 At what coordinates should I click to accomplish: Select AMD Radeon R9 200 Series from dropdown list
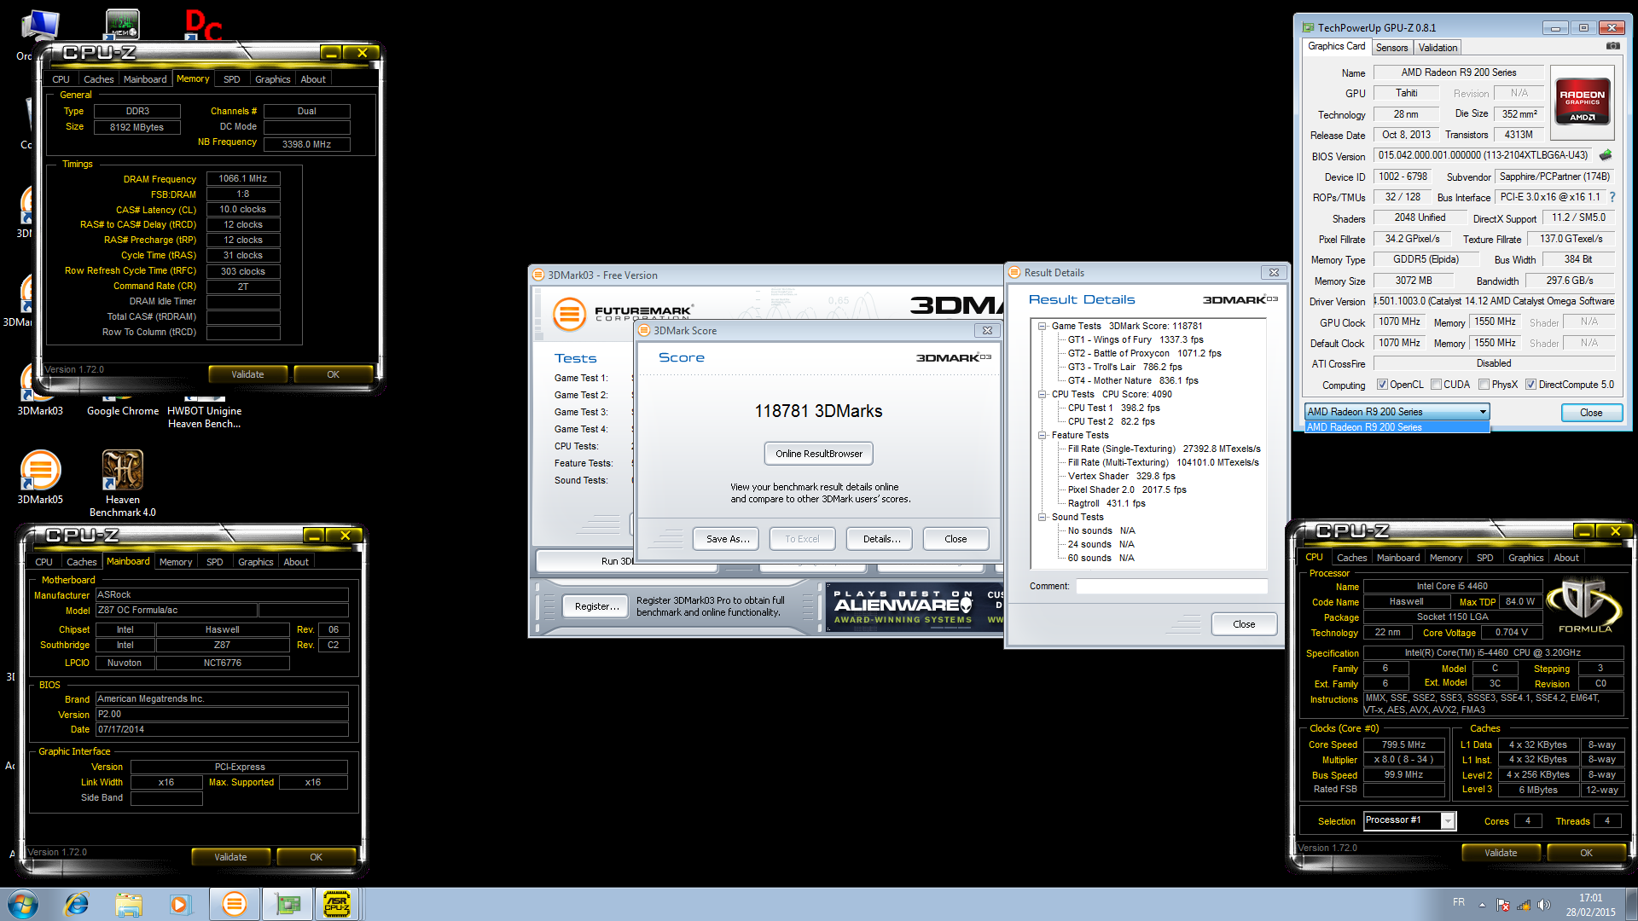1397,427
